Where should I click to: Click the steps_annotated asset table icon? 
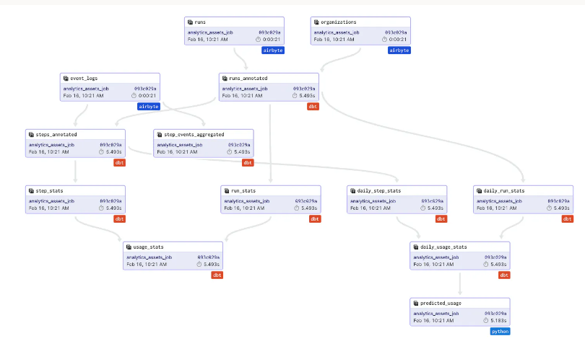31,134
